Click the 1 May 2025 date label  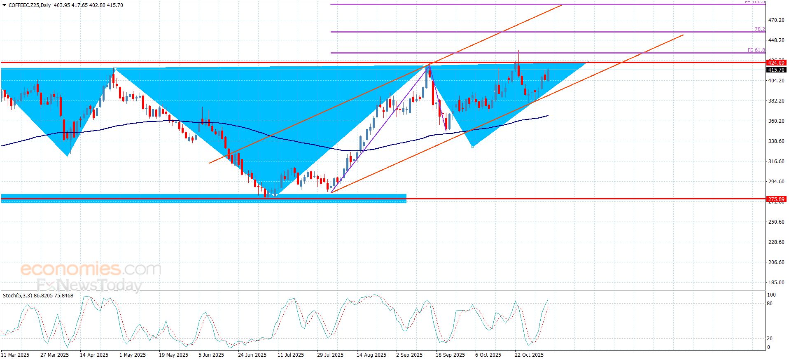133,355
